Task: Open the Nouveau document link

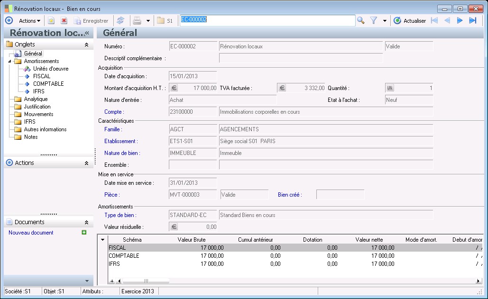Action: (31, 233)
